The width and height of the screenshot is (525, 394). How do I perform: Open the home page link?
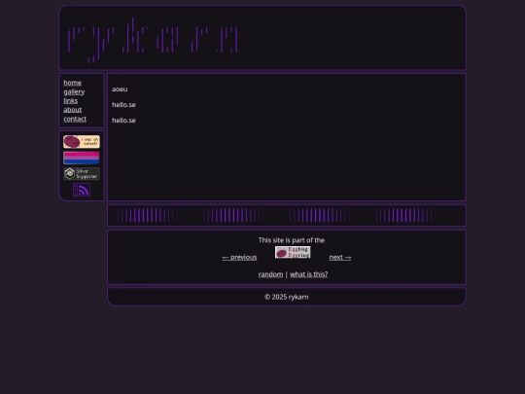72,83
